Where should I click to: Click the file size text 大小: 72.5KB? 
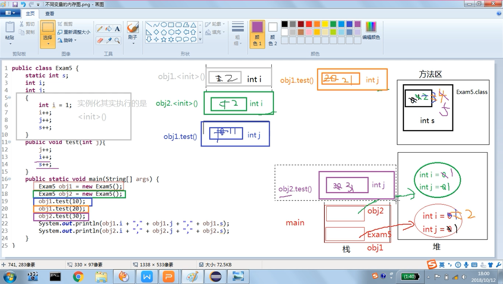pyautogui.click(x=219, y=265)
